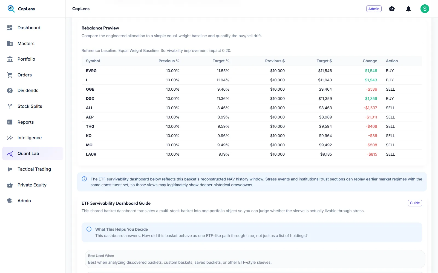The height and width of the screenshot is (273, 438).
Task: Click the DGX symbol cell
Action: (90, 99)
